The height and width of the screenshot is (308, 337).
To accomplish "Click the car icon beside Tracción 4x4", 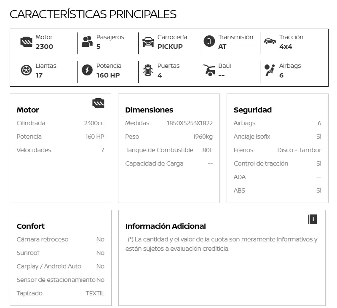I will [270, 41].
